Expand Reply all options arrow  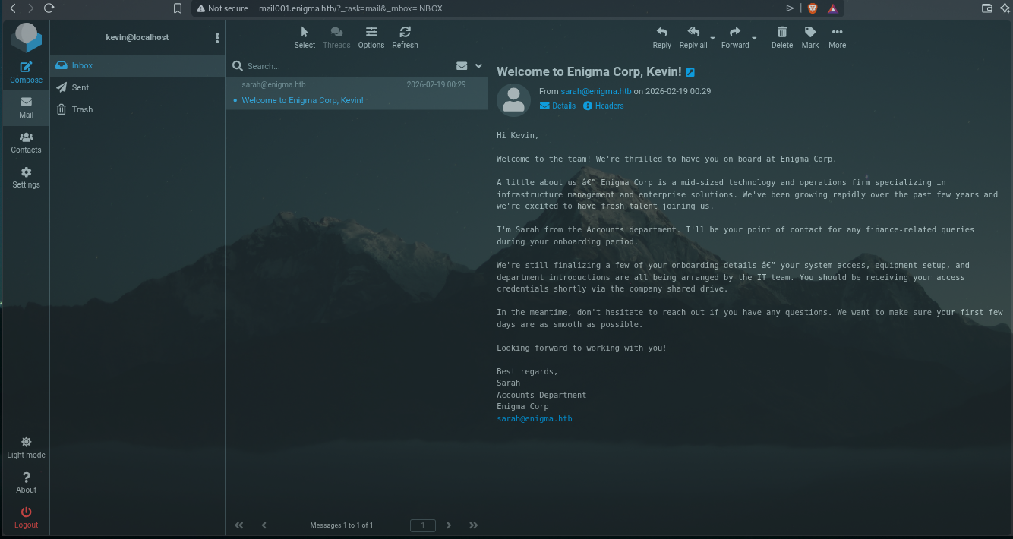pos(712,38)
